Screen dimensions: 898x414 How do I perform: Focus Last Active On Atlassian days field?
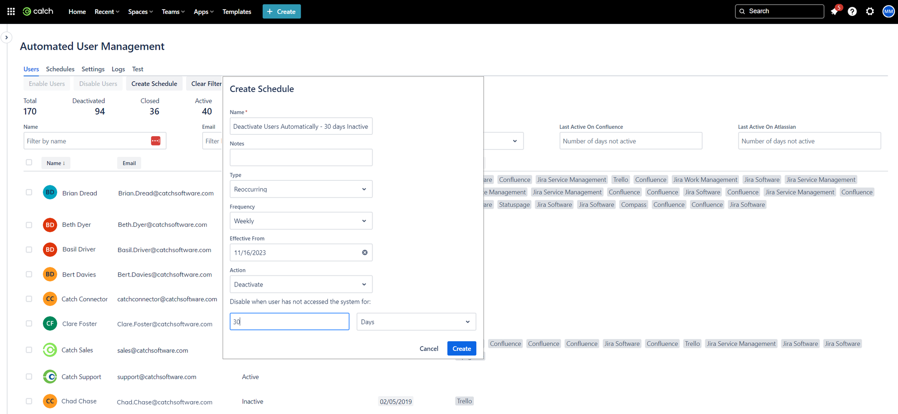[x=809, y=141]
